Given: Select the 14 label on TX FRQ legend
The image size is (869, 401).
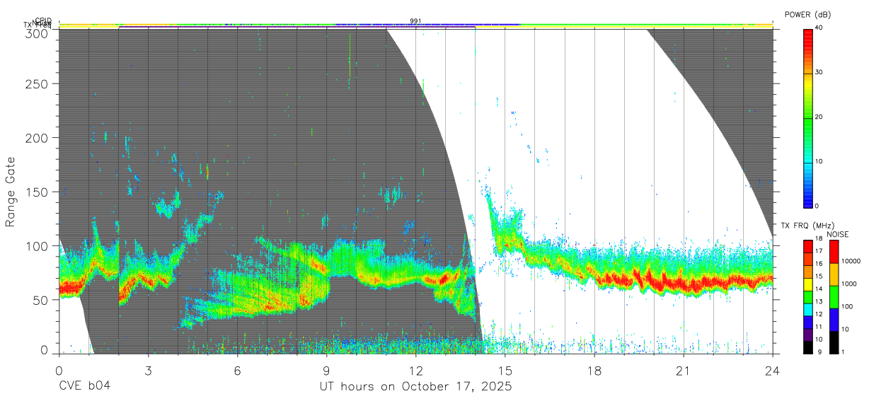Looking at the screenshot, I should pos(819,289).
